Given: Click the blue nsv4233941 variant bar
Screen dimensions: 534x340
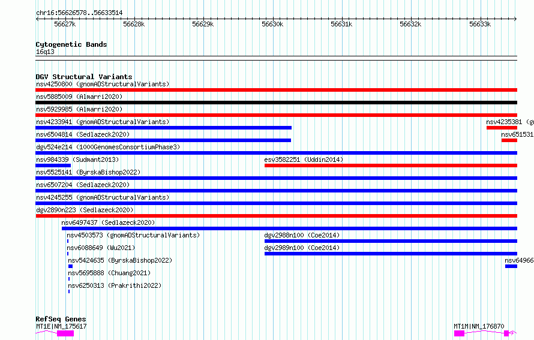Looking at the screenshot, I should [x=163, y=128].
